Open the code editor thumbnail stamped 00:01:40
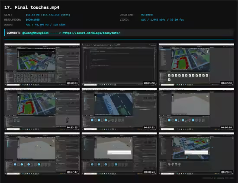Screen dimensions: 238x183 (119, 65)
